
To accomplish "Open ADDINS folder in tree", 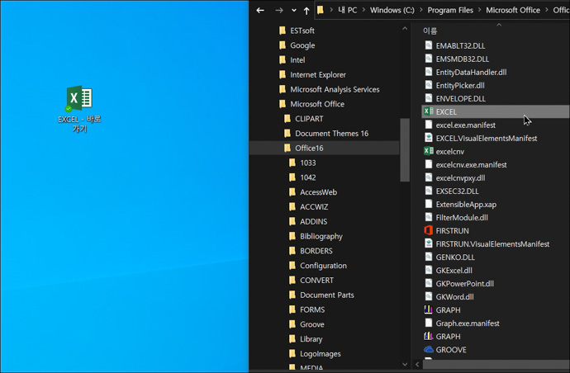I will tap(313, 222).
